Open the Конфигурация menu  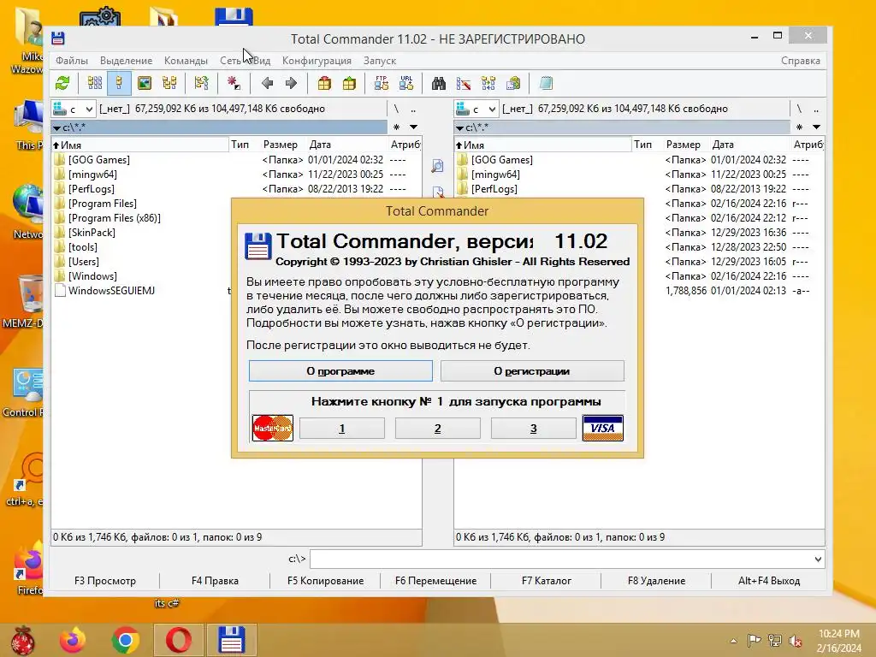(317, 61)
